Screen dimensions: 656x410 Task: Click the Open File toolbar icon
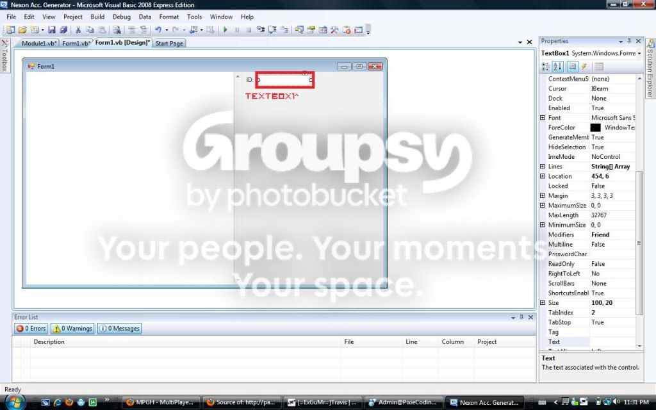(x=22, y=29)
